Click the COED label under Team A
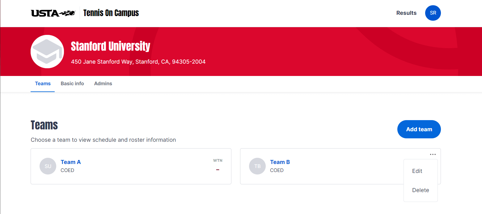 pos(67,170)
